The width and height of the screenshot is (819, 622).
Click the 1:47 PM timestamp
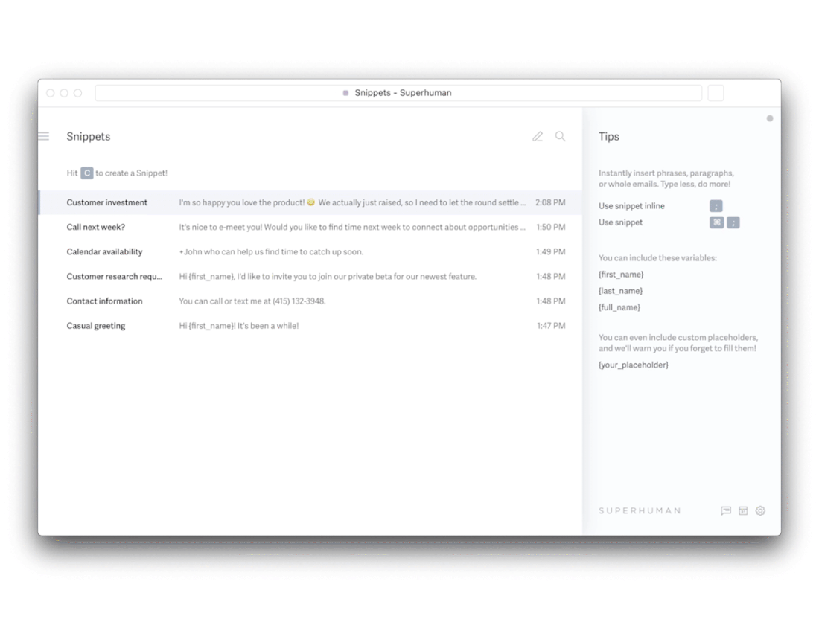click(x=551, y=325)
